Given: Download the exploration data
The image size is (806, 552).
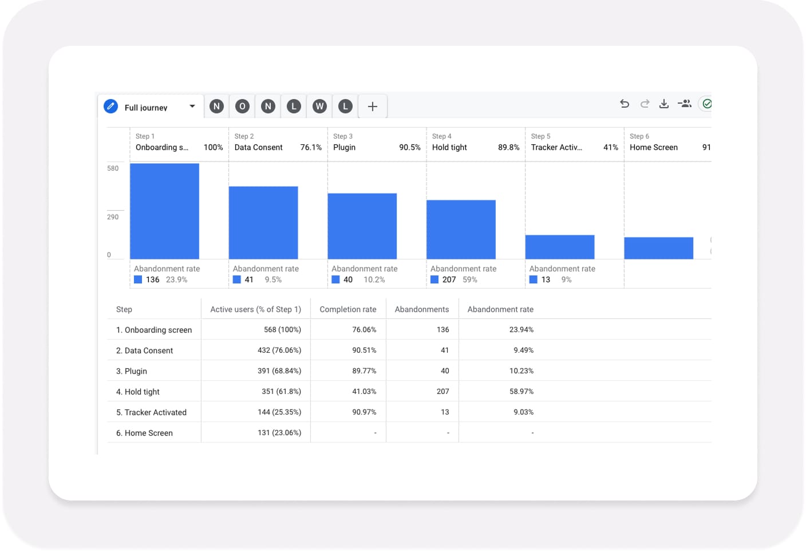Looking at the screenshot, I should 664,104.
